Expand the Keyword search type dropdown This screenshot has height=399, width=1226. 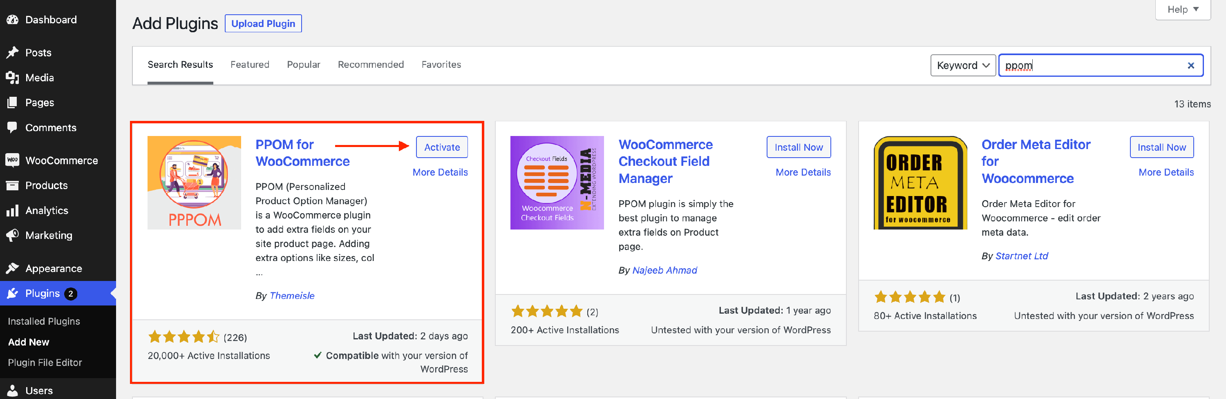coord(962,66)
